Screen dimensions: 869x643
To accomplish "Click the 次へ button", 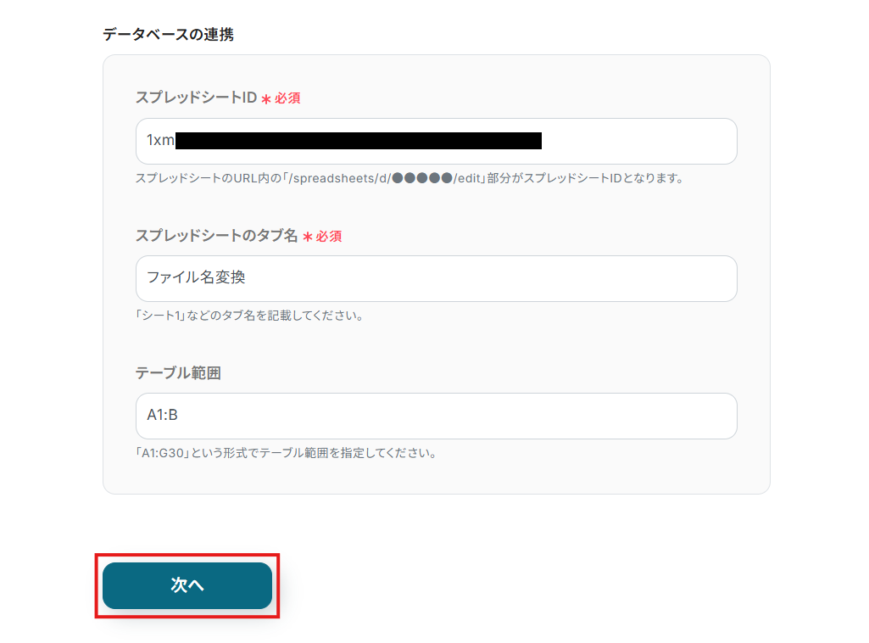I will [x=187, y=585].
